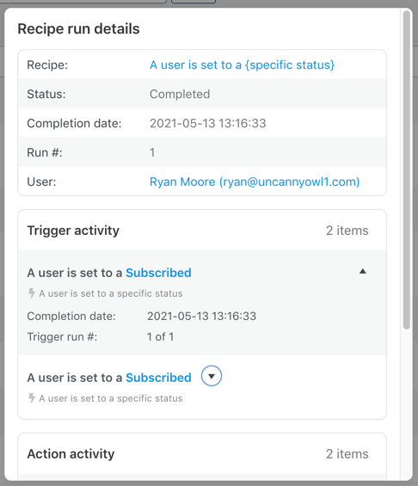This screenshot has height=486, width=418.
Task: Collapse the first Subscribed trigger using the up arrow
Action: [363, 272]
